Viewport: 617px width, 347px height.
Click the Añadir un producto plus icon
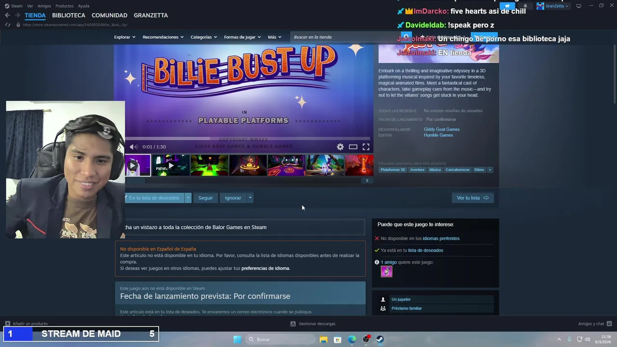(7, 324)
